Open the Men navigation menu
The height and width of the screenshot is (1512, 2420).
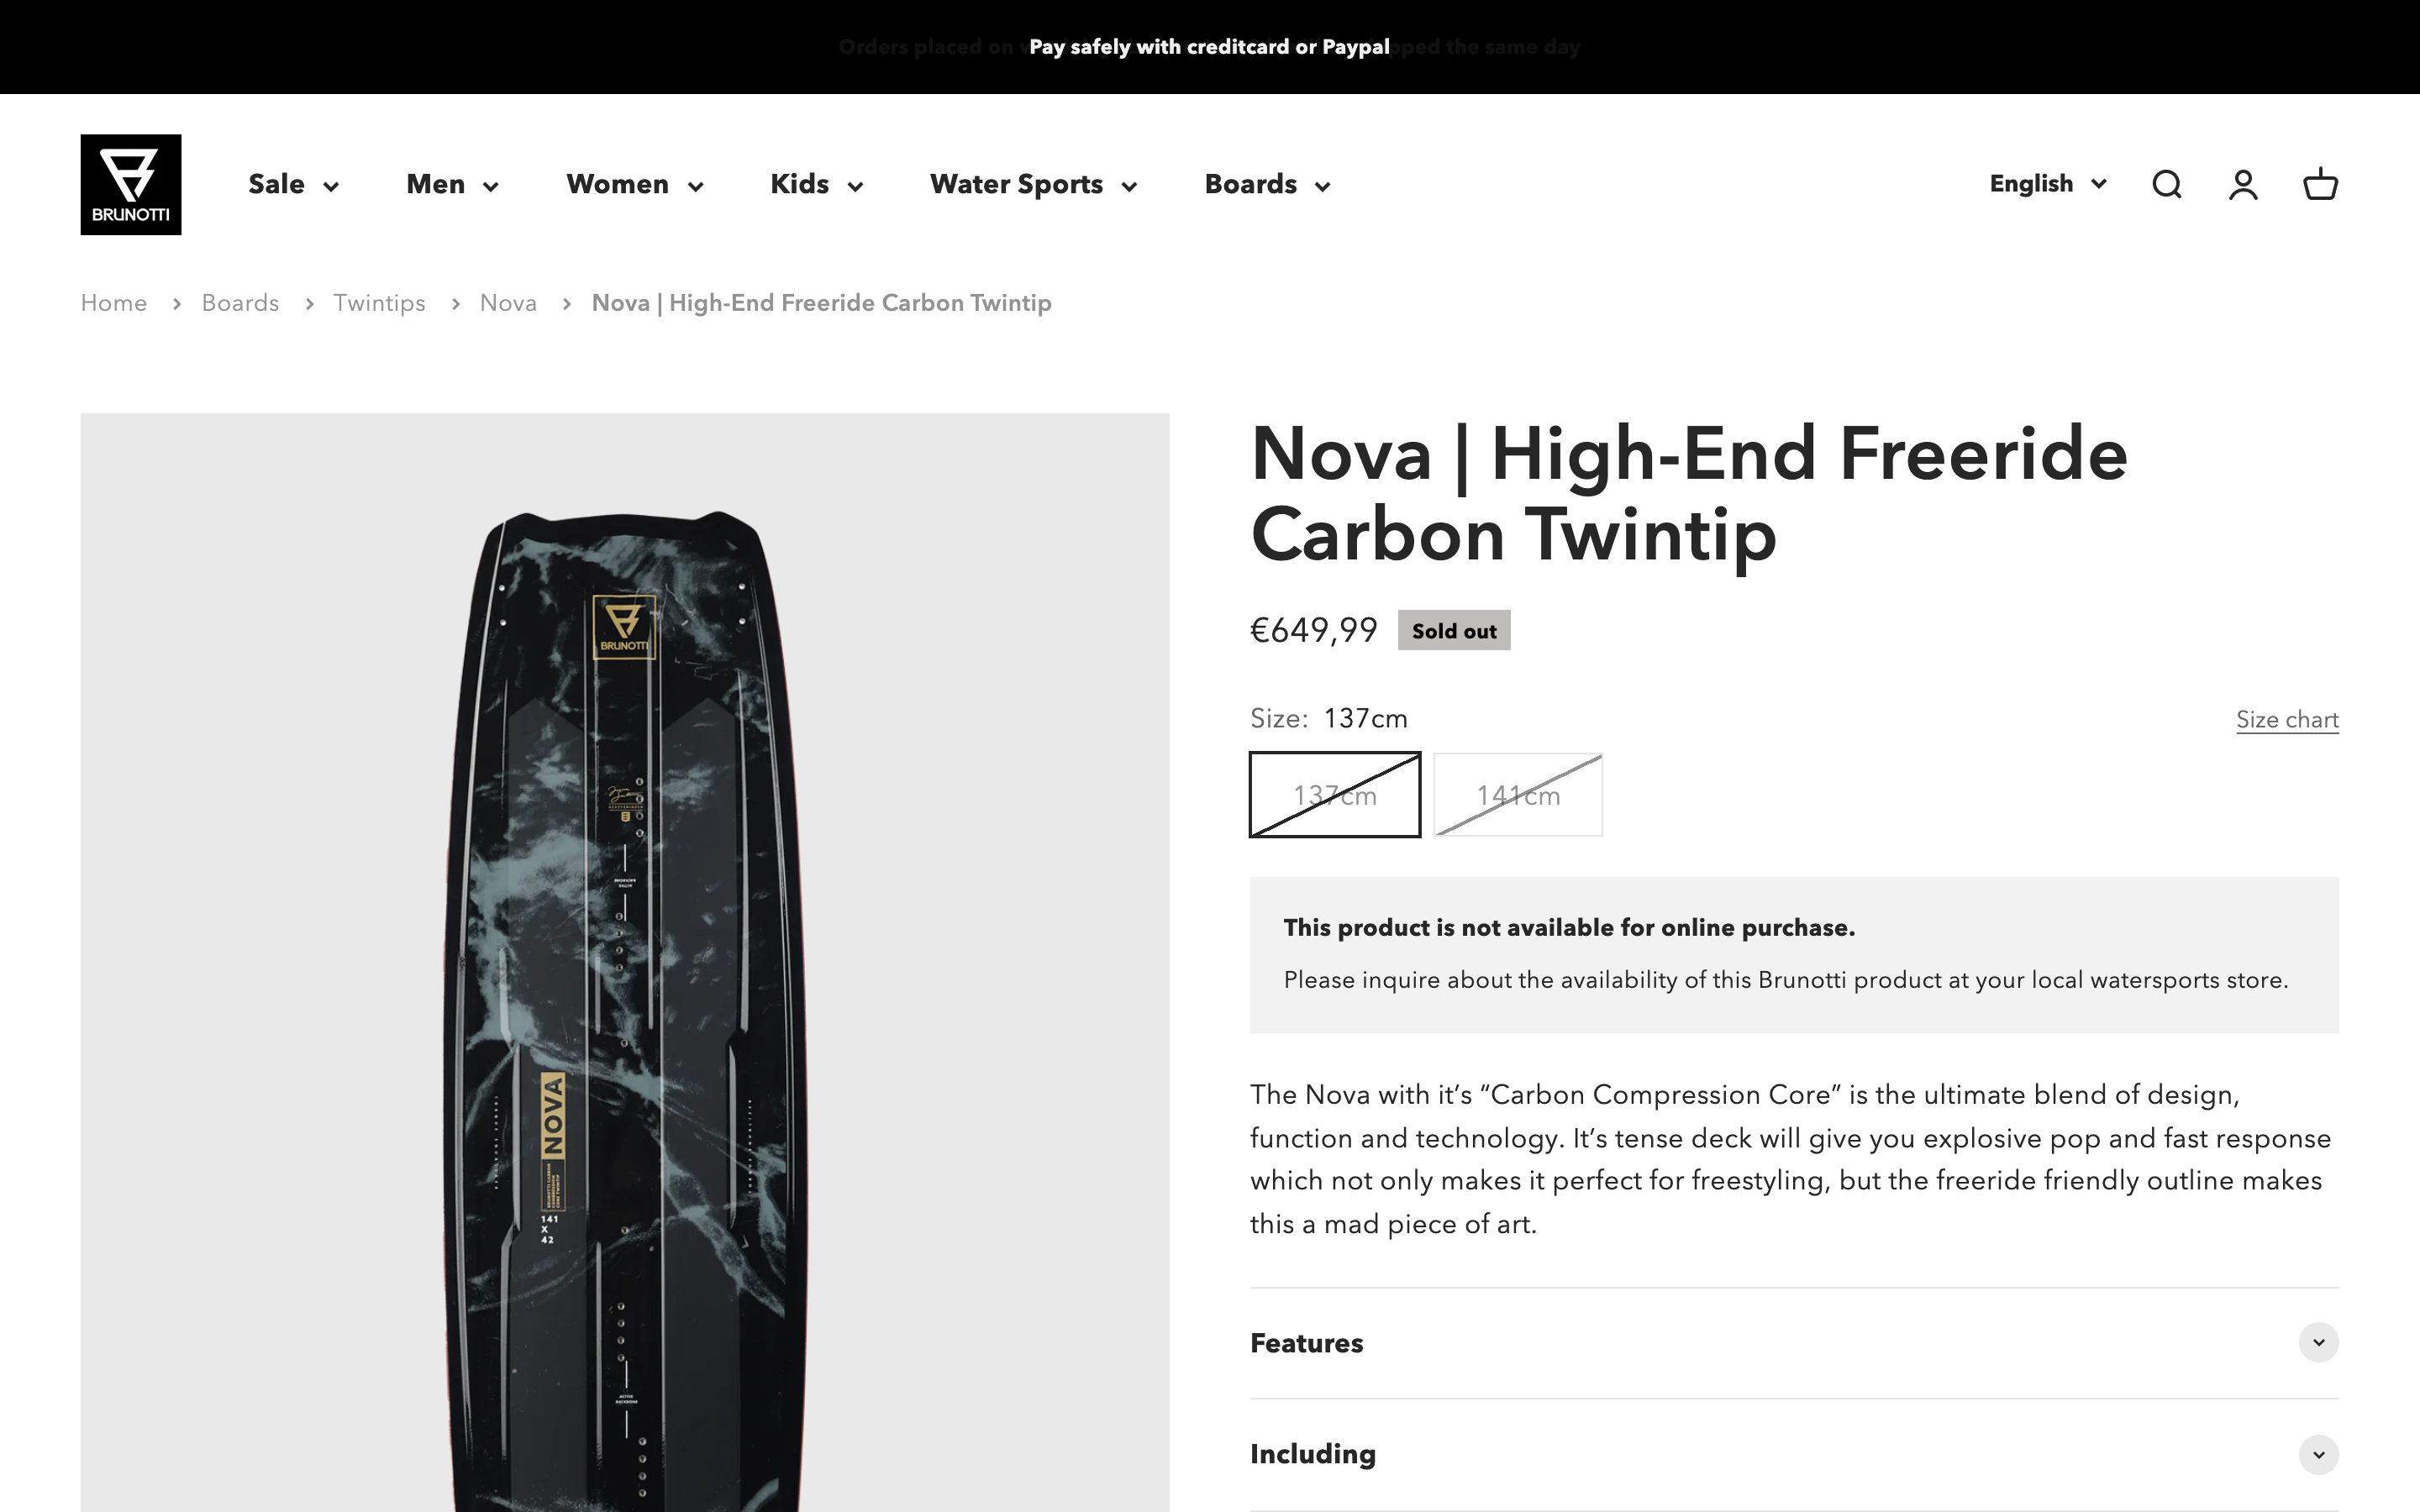coord(452,185)
